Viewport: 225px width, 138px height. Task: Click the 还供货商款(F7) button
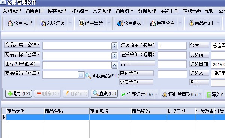[180, 94]
